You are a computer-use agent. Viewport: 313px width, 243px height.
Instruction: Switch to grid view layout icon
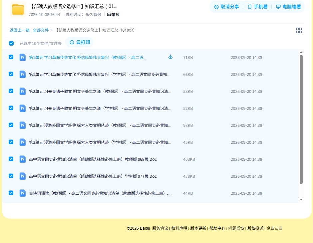(299, 30)
